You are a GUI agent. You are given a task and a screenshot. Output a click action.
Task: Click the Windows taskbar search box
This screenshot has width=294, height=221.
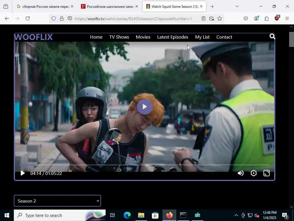pyautogui.click(x=60, y=215)
